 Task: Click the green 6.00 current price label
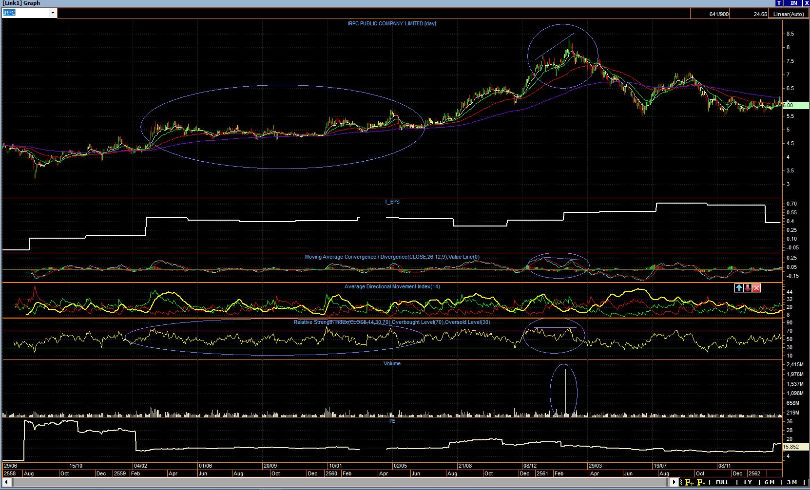point(790,105)
